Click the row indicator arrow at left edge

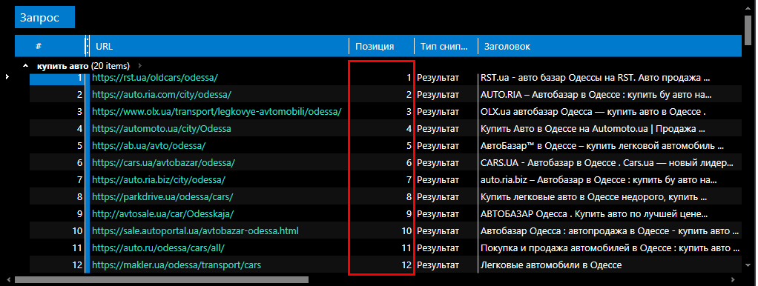7,76
